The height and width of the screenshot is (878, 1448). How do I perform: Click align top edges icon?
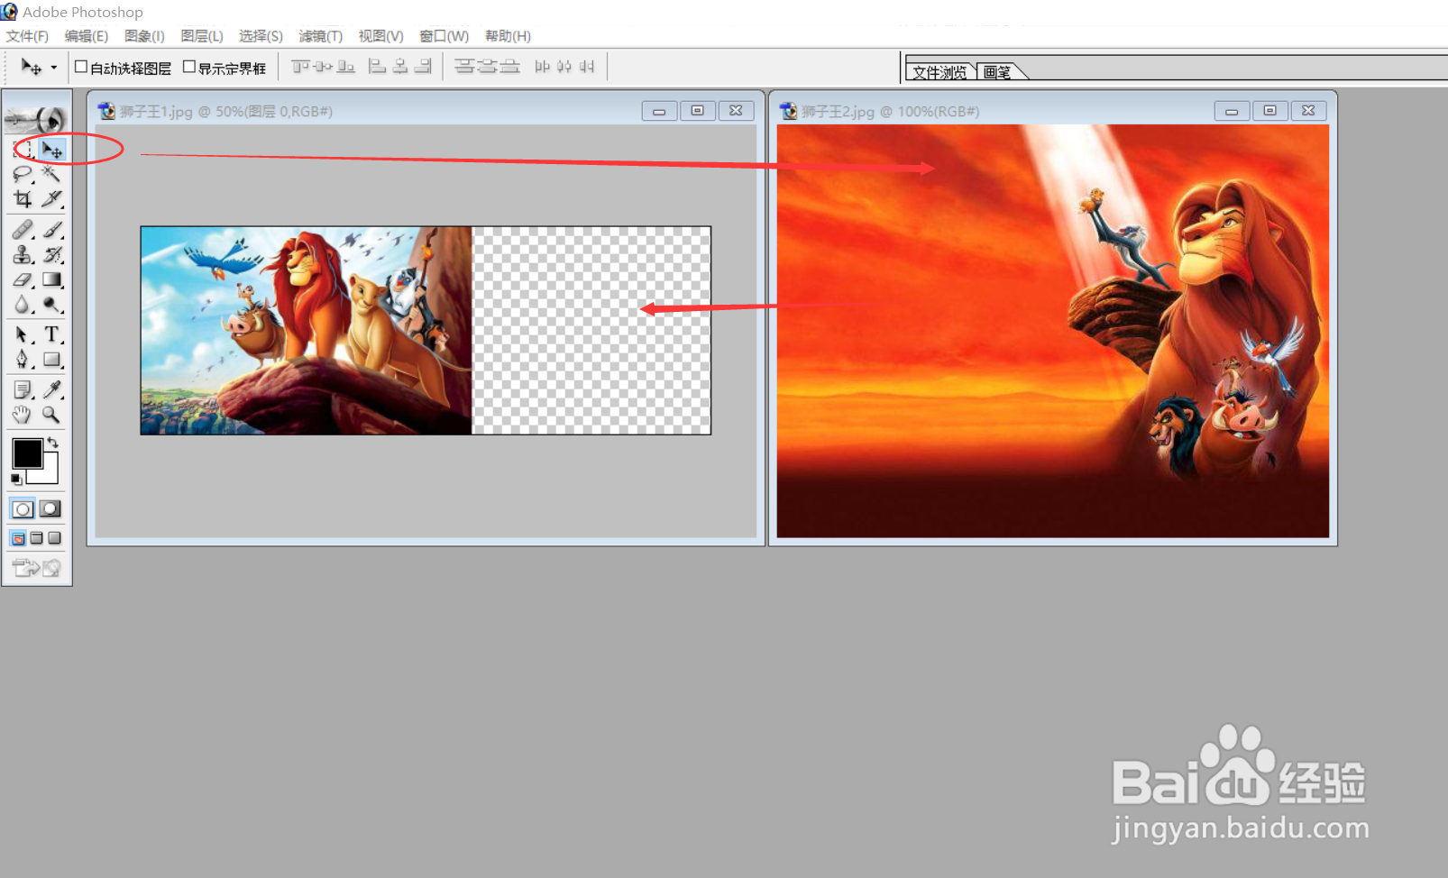300,67
